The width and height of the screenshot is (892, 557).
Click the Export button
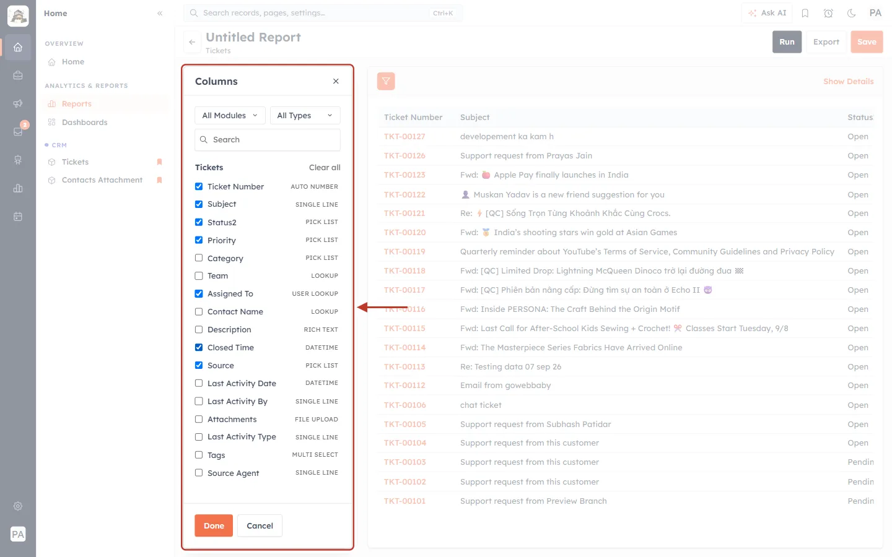tap(826, 42)
